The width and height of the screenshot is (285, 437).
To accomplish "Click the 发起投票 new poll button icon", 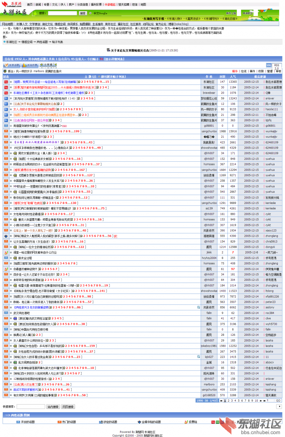I will (31, 65).
